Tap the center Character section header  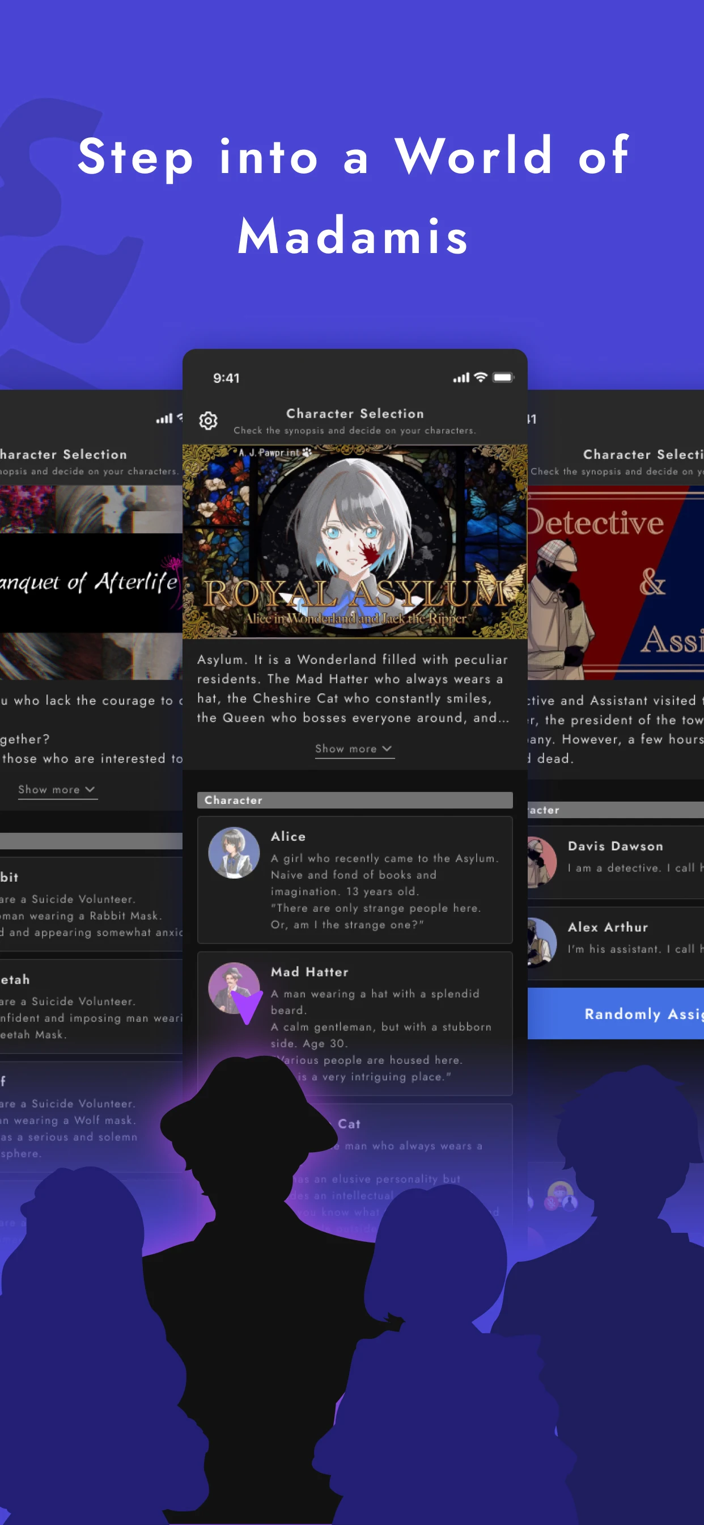[x=354, y=800]
